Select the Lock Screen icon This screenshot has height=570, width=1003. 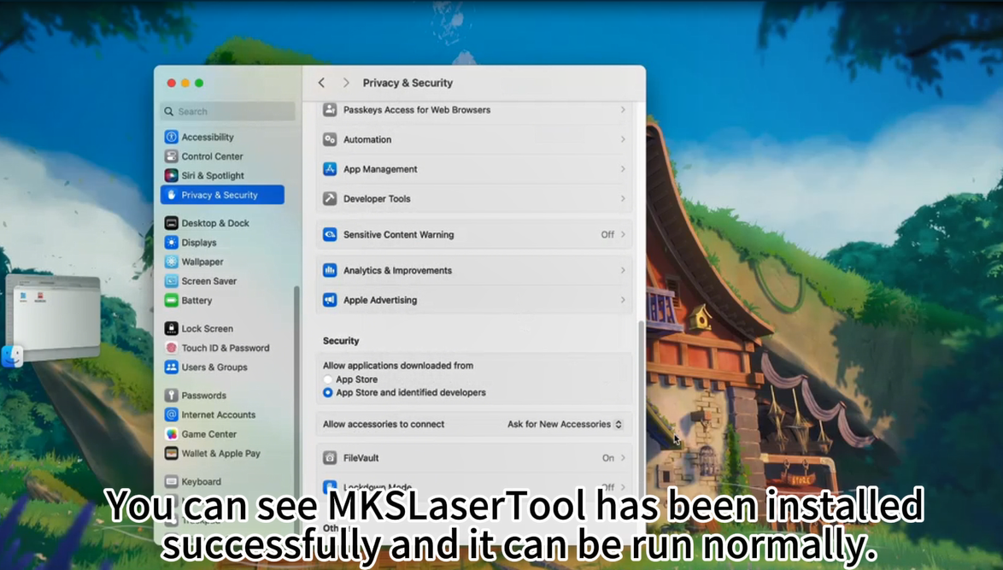[171, 328]
